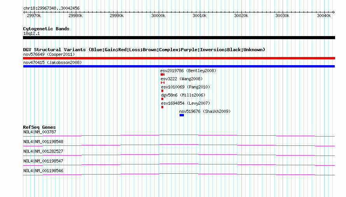
Task: Click the 30000k ruler tick label
Action: 158,16
